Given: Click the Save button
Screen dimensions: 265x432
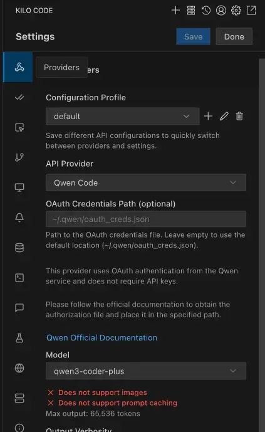Looking at the screenshot, I should click(193, 36).
